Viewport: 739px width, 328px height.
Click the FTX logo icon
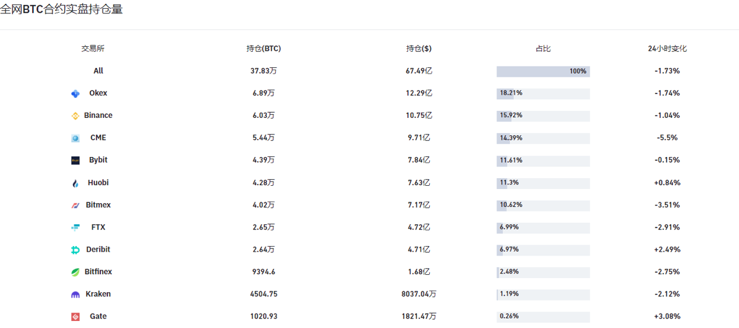click(x=76, y=228)
